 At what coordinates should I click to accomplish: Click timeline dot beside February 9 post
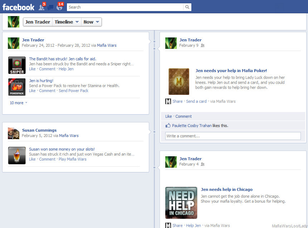pos(154,49)
